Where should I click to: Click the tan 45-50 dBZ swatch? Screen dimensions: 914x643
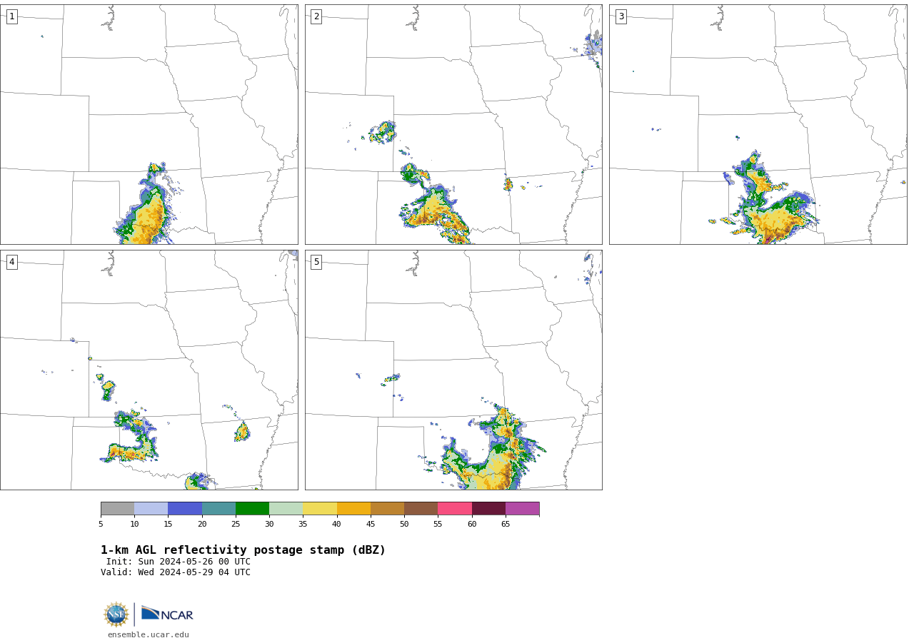click(388, 509)
